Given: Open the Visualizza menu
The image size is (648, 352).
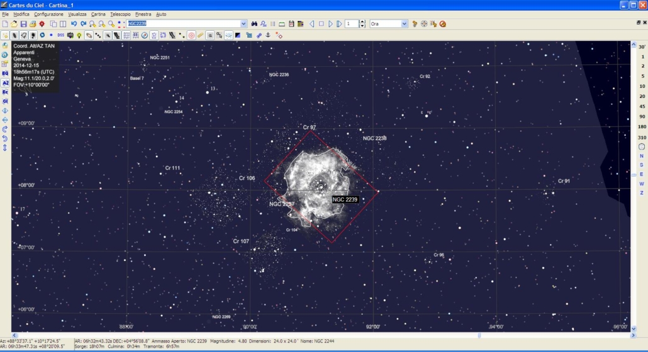Looking at the screenshot, I should [77, 14].
